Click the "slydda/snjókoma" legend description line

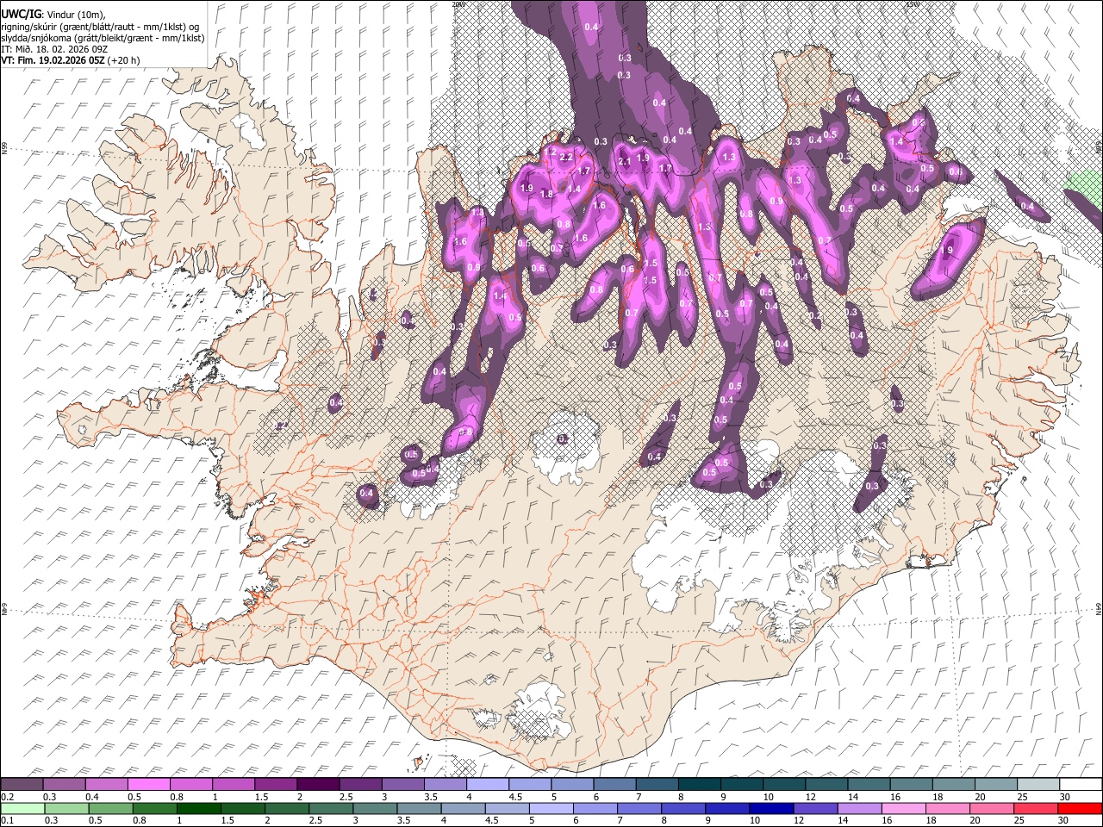pos(102,38)
